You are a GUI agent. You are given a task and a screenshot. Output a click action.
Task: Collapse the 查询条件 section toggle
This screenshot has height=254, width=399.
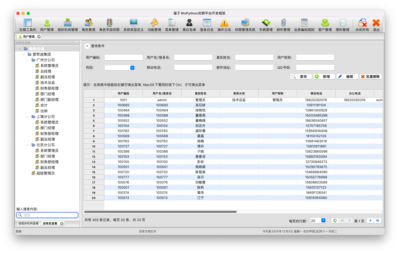tap(87, 46)
